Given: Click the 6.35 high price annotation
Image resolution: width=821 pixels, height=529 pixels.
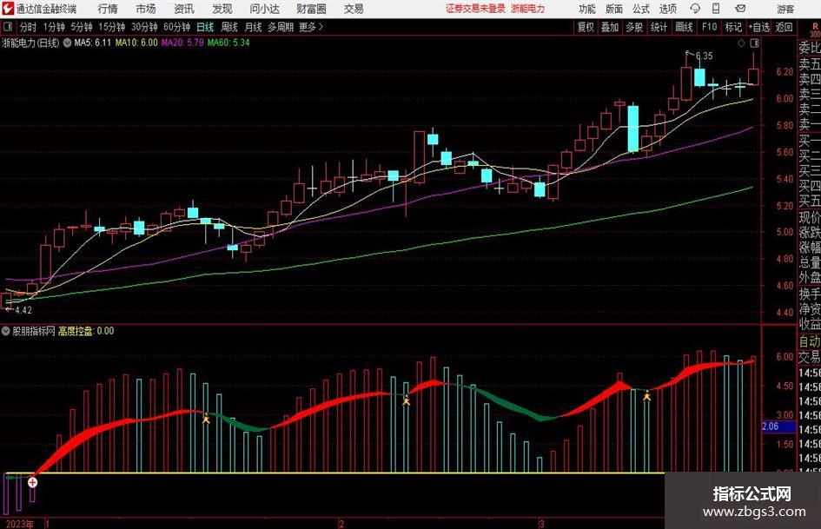Looking at the screenshot, I should pos(704,56).
